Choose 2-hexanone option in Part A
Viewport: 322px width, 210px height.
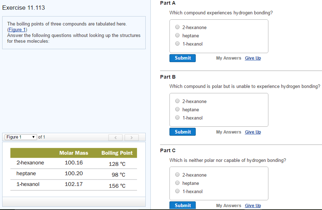tap(177, 27)
